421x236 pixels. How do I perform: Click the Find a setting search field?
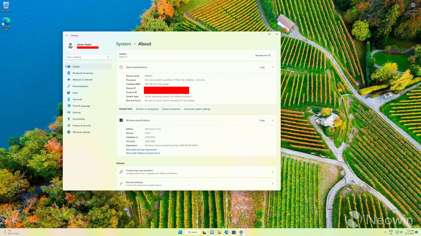(88, 57)
